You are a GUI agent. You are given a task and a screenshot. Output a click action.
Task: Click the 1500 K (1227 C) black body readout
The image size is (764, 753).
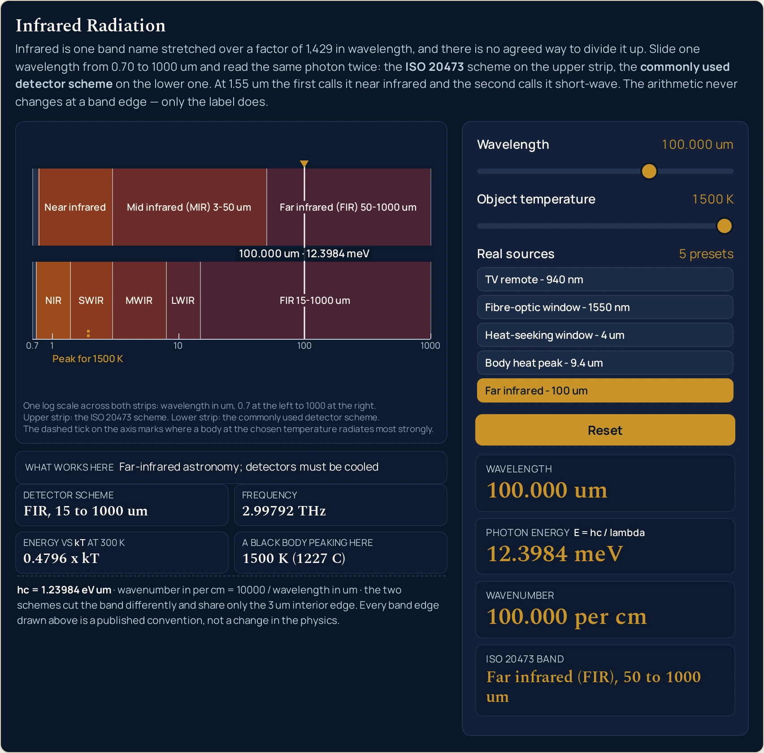pyautogui.click(x=294, y=558)
